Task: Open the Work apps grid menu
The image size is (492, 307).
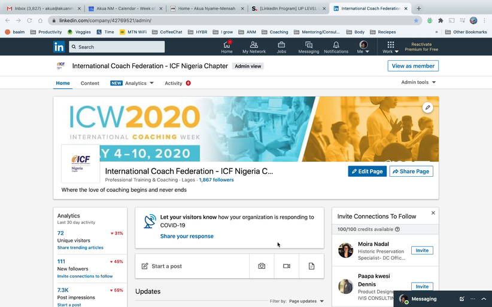Action: 390,47
